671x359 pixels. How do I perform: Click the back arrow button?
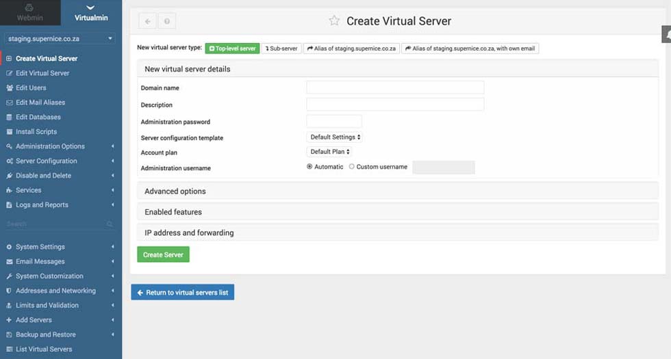click(x=147, y=21)
